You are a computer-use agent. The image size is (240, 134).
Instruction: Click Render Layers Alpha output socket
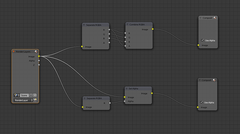pyautogui.click(x=39, y=60)
